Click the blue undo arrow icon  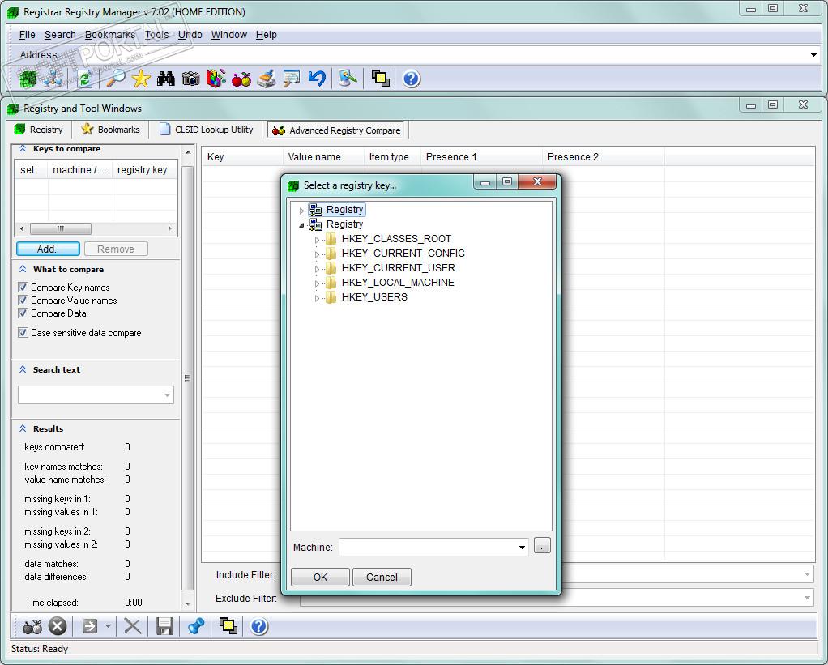317,79
